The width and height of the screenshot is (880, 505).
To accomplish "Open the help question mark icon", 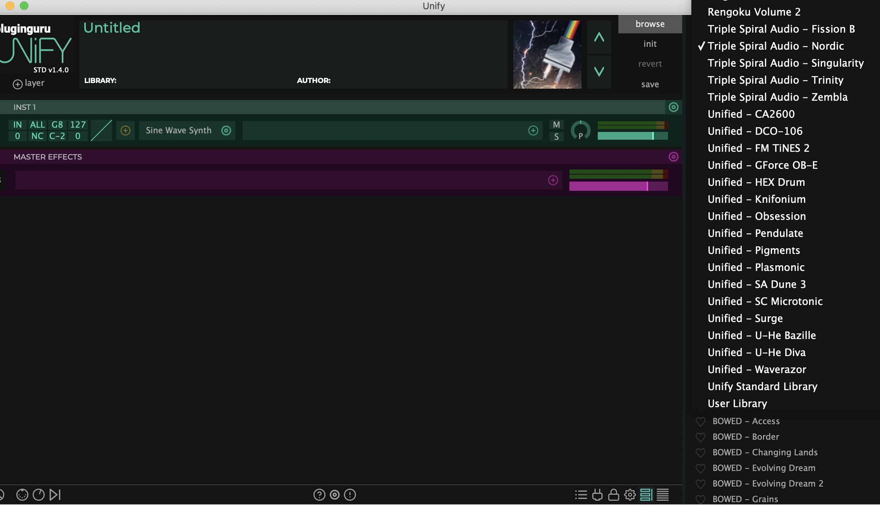I will [x=319, y=494].
